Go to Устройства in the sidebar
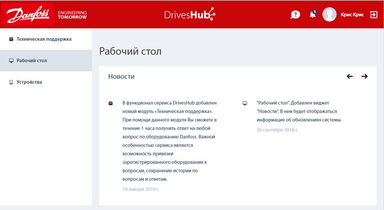Screen dimensions: 384x210 pos(29,82)
